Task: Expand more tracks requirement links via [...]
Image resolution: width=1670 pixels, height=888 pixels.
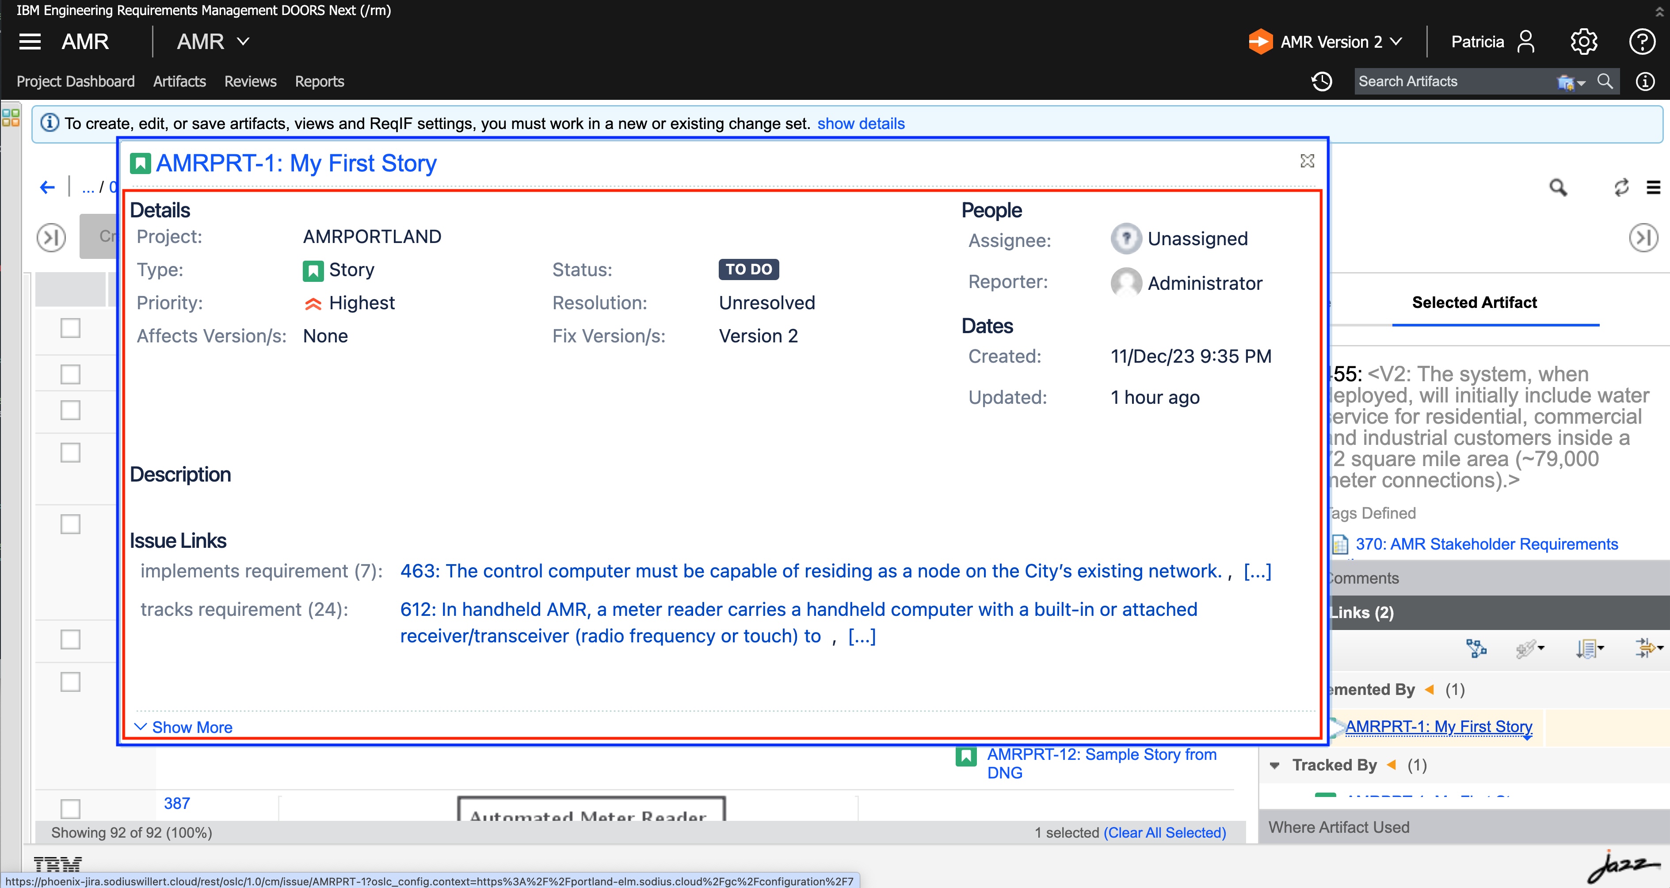Action: (x=862, y=637)
